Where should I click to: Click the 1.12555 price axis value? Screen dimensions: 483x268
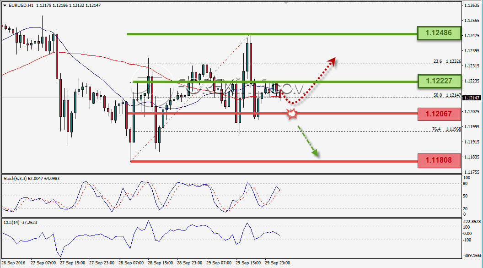pos(472,20)
